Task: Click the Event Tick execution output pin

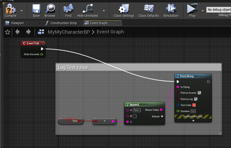Action: click(42, 49)
